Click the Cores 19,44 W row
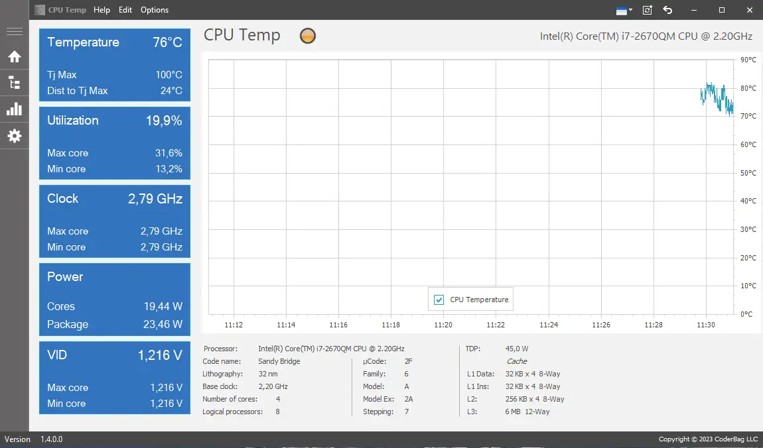 (x=114, y=307)
